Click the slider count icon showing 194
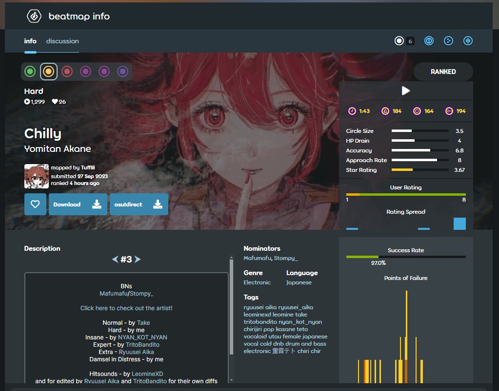The width and height of the screenshot is (499, 391). [449, 111]
